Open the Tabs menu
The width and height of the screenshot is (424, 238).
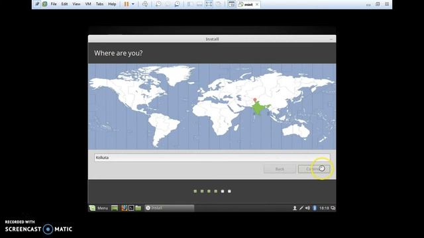coord(99,4)
